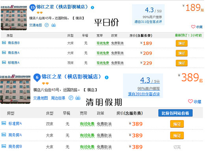Click 98%用户推荐 link
This screenshot has height=151, width=205.
pos(149,89)
